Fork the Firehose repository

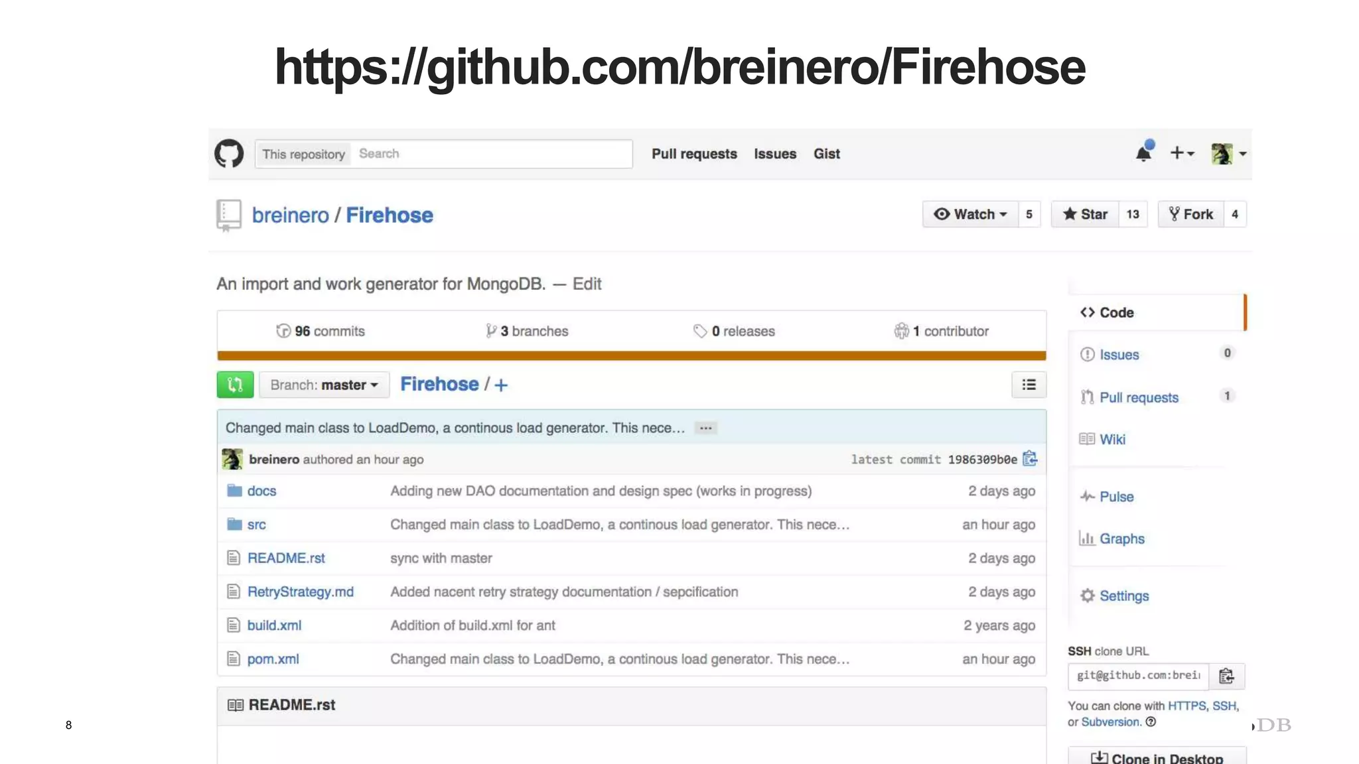(x=1190, y=214)
